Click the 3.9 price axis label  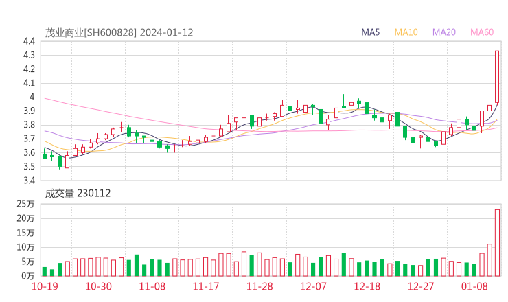point(29,111)
